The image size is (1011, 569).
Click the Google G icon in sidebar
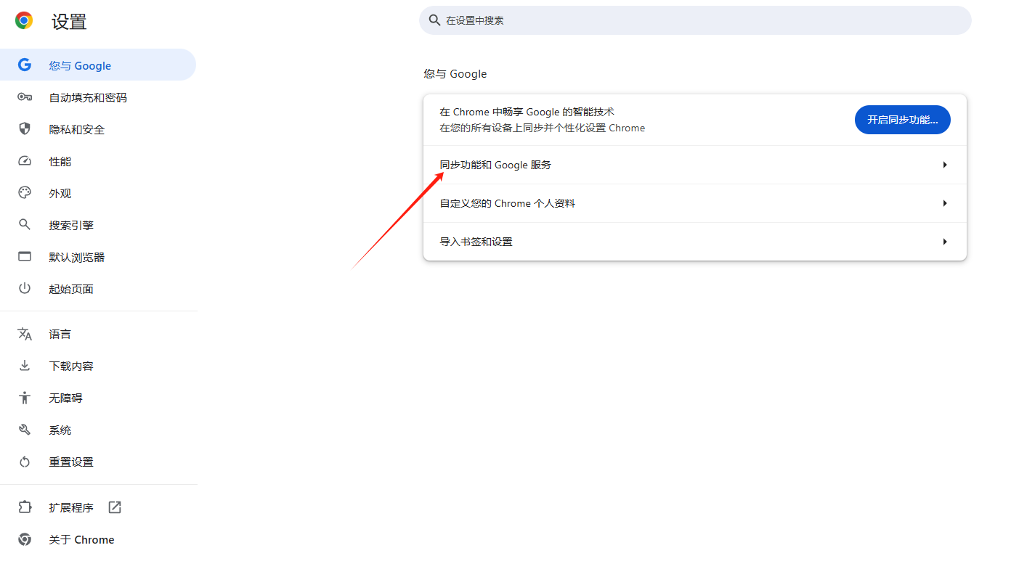coord(25,65)
